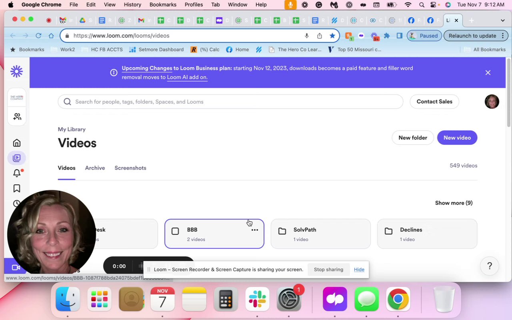Open Messages from the Dock
512x320 pixels.
click(366, 299)
